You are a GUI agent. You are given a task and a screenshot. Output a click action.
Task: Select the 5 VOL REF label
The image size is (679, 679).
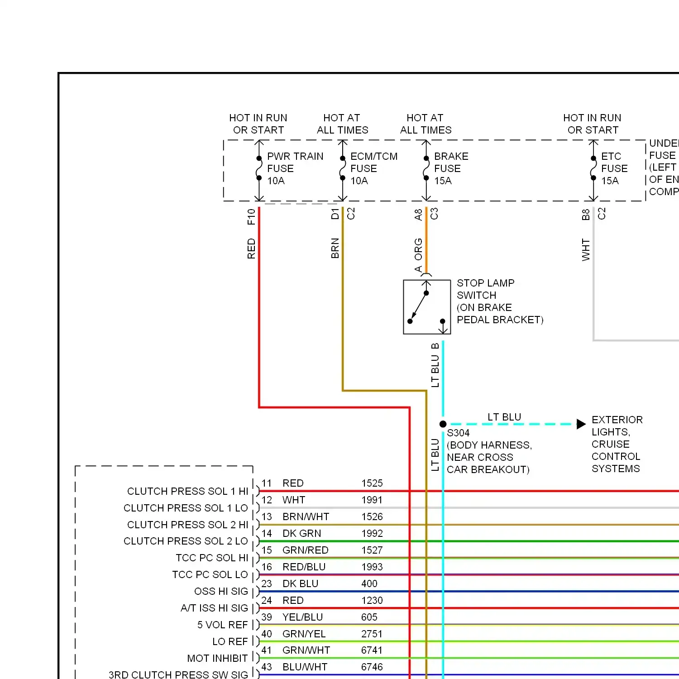(x=222, y=625)
